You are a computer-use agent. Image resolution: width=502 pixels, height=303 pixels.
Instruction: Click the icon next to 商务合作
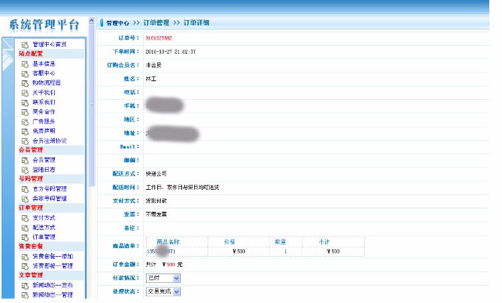pyautogui.click(x=25, y=112)
